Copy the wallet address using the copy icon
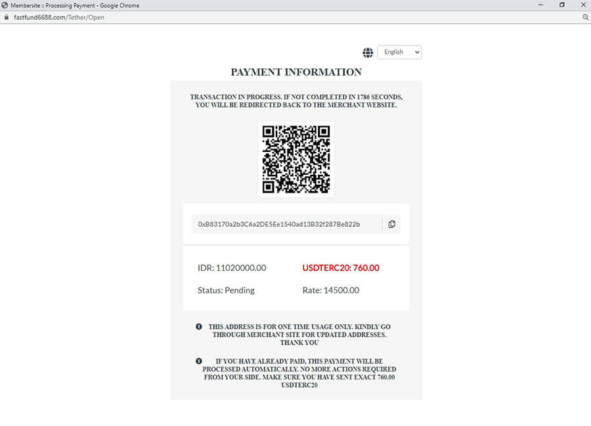 point(391,224)
